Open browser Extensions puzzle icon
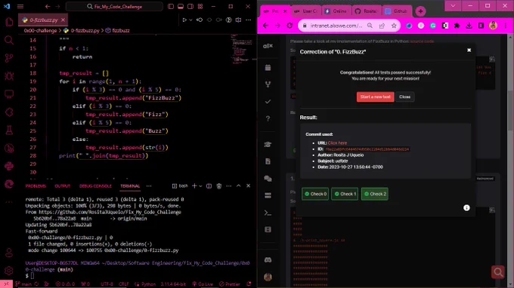Image resolution: width=514 pixels, height=288 pixels. point(457,26)
